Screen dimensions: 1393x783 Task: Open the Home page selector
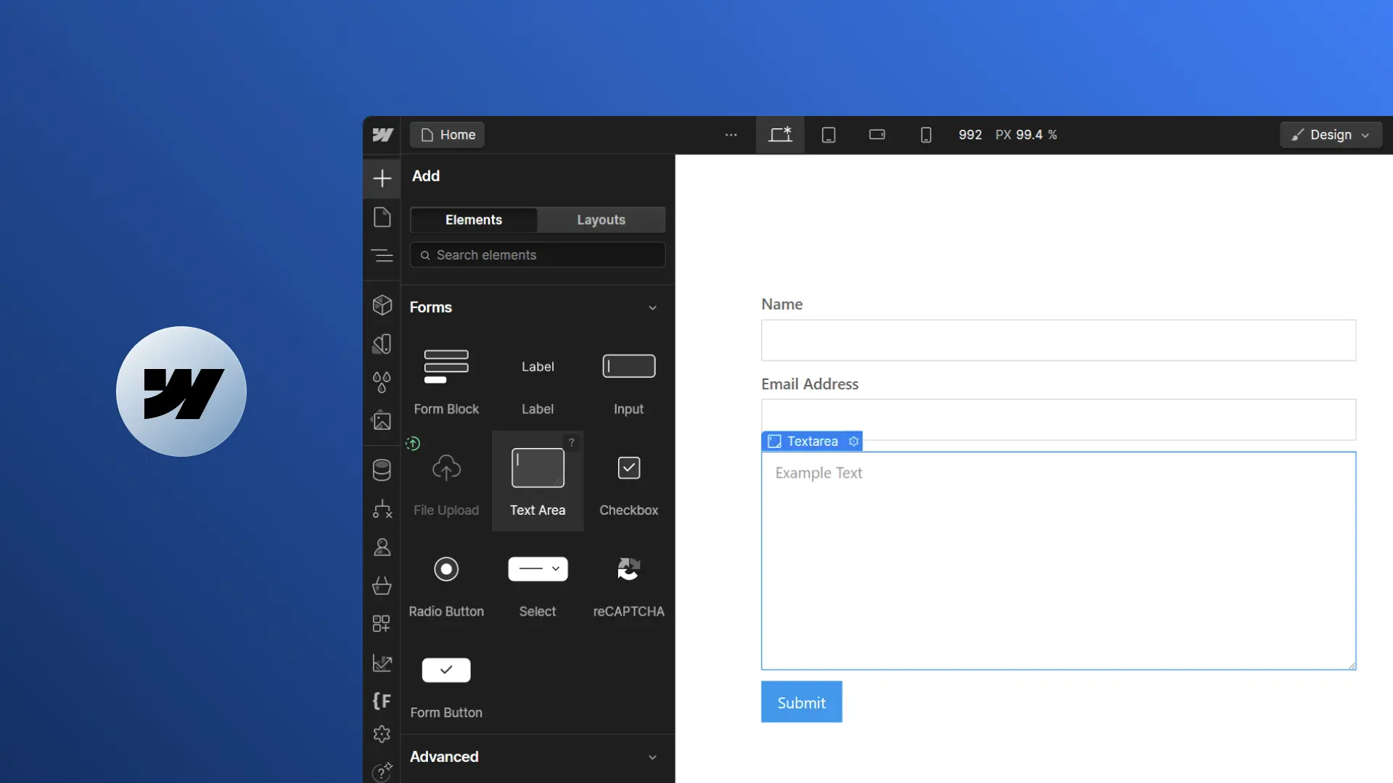pos(448,135)
